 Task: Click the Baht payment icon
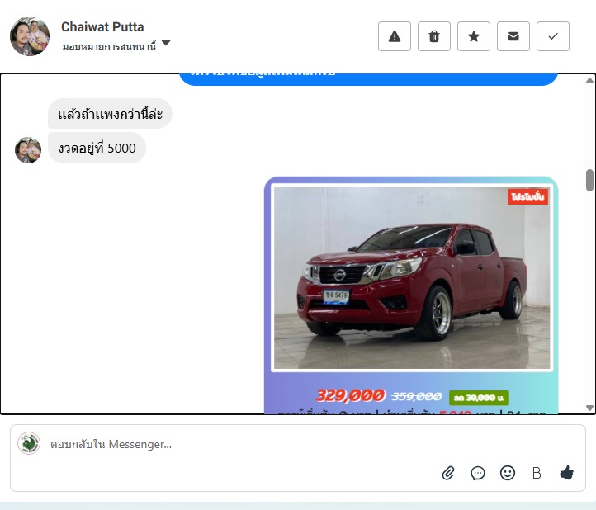tap(537, 473)
